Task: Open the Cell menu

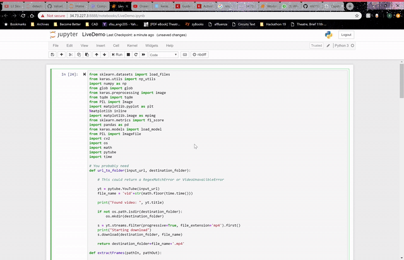Action: [x=116, y=45]
